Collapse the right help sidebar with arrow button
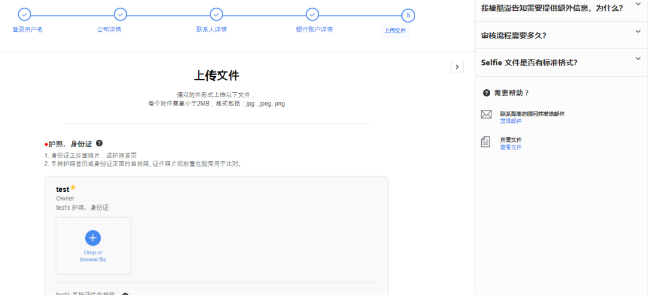This screenshot has width=648, height=295. 457,67
